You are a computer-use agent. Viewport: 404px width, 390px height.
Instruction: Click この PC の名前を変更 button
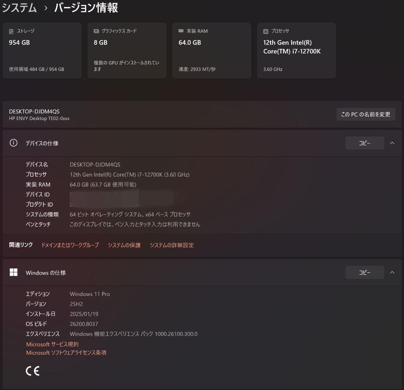click(x=366, y=114)
